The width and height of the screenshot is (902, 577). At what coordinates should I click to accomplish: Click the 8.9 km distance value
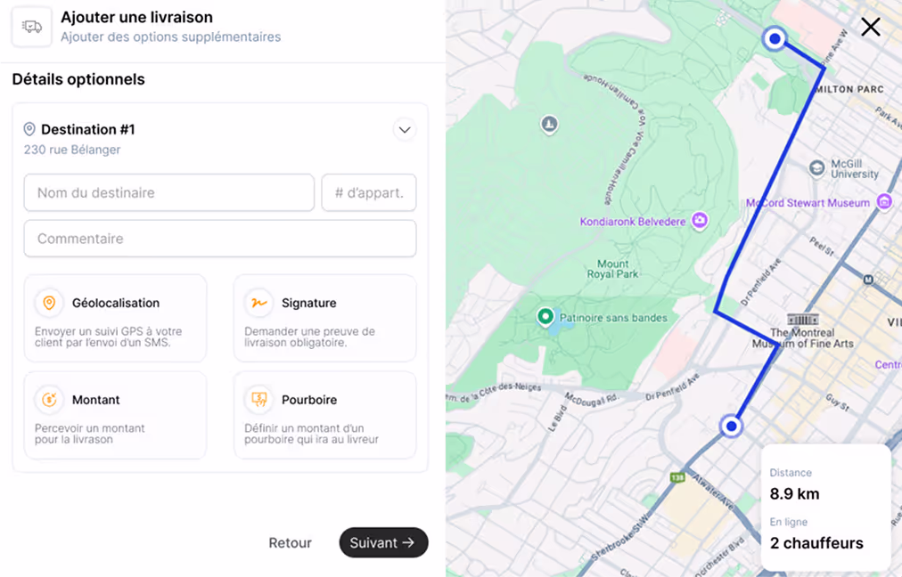point(794,493)
